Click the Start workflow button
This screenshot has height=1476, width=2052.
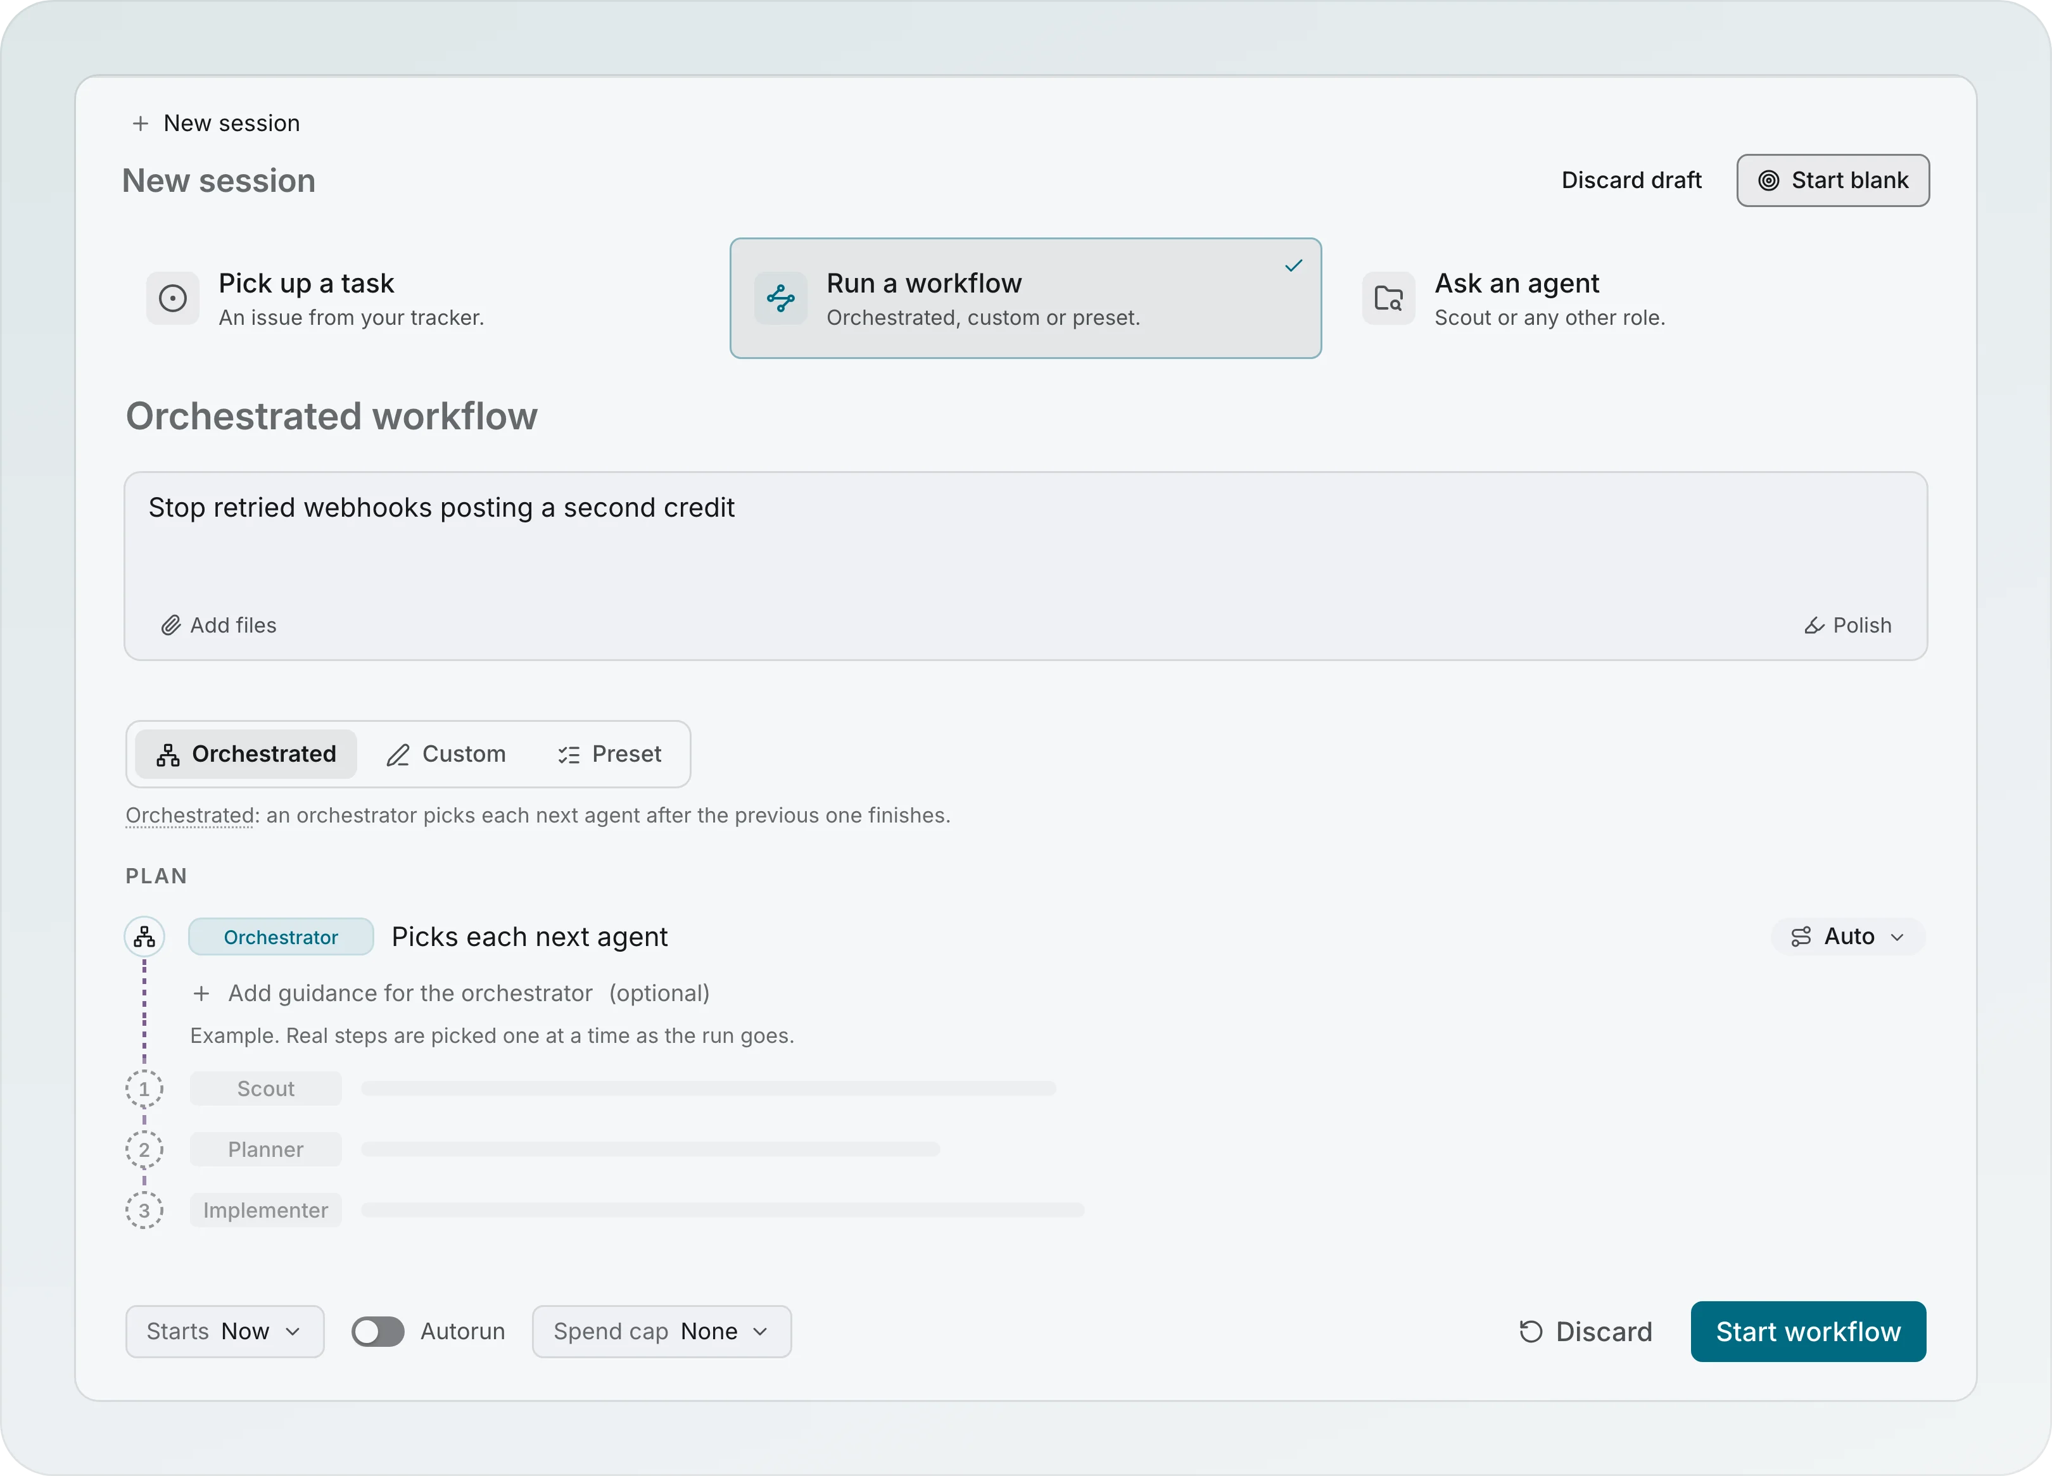[x=1808, y=1331]
